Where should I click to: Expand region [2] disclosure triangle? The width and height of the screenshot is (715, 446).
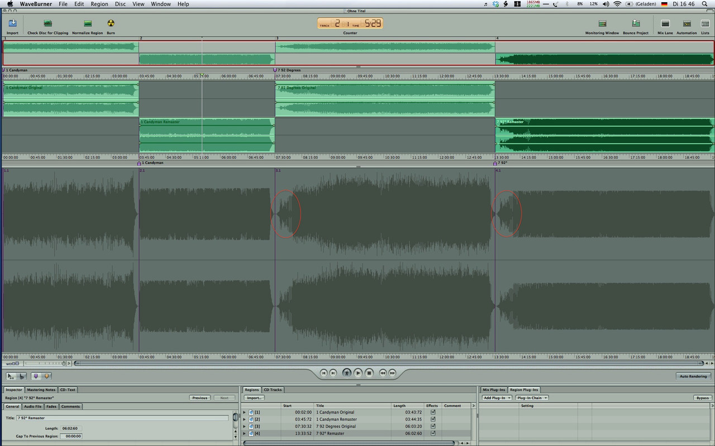[x=244, y=419]
